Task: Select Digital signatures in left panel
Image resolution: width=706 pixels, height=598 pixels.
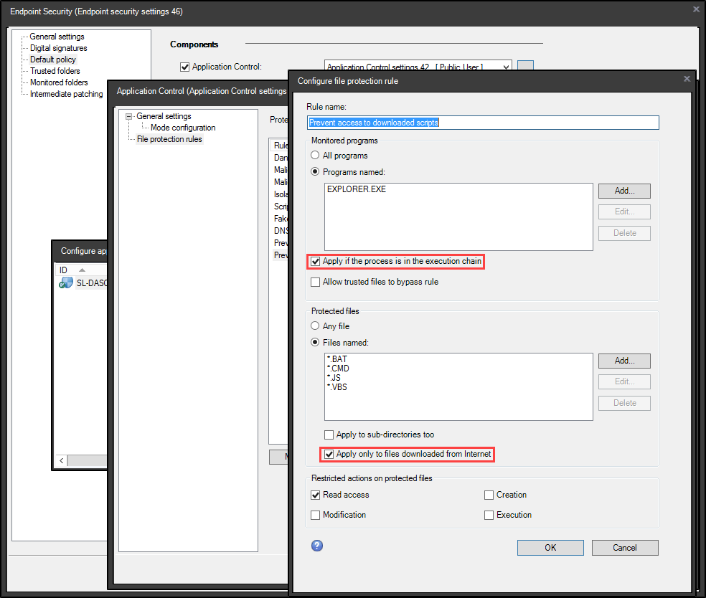Action: pyautogui.click(x=58, y=48)
